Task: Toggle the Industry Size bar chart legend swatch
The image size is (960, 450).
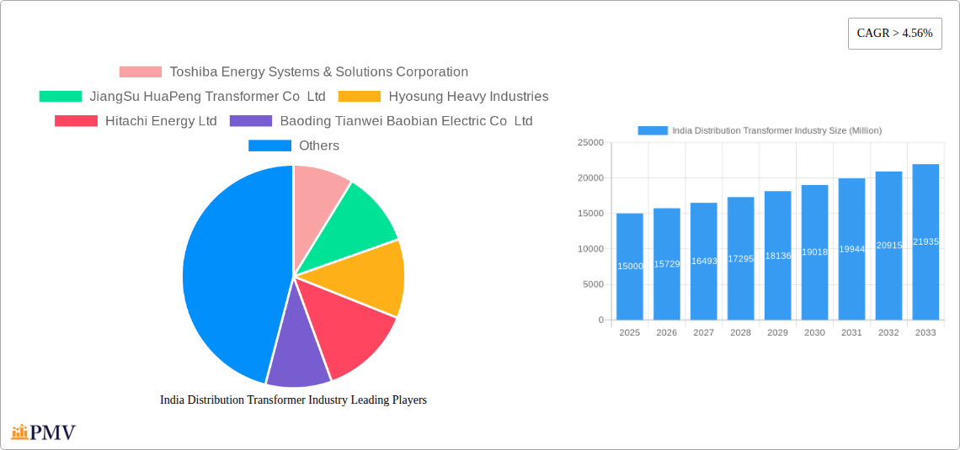Action: 653,130
